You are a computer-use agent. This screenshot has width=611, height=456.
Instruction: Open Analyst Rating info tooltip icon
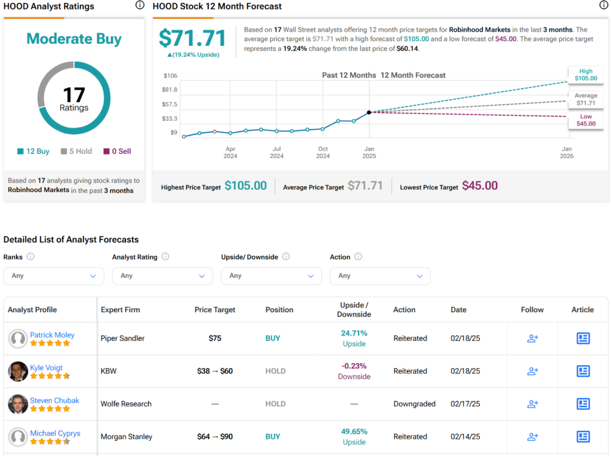[x=165, y=257]
